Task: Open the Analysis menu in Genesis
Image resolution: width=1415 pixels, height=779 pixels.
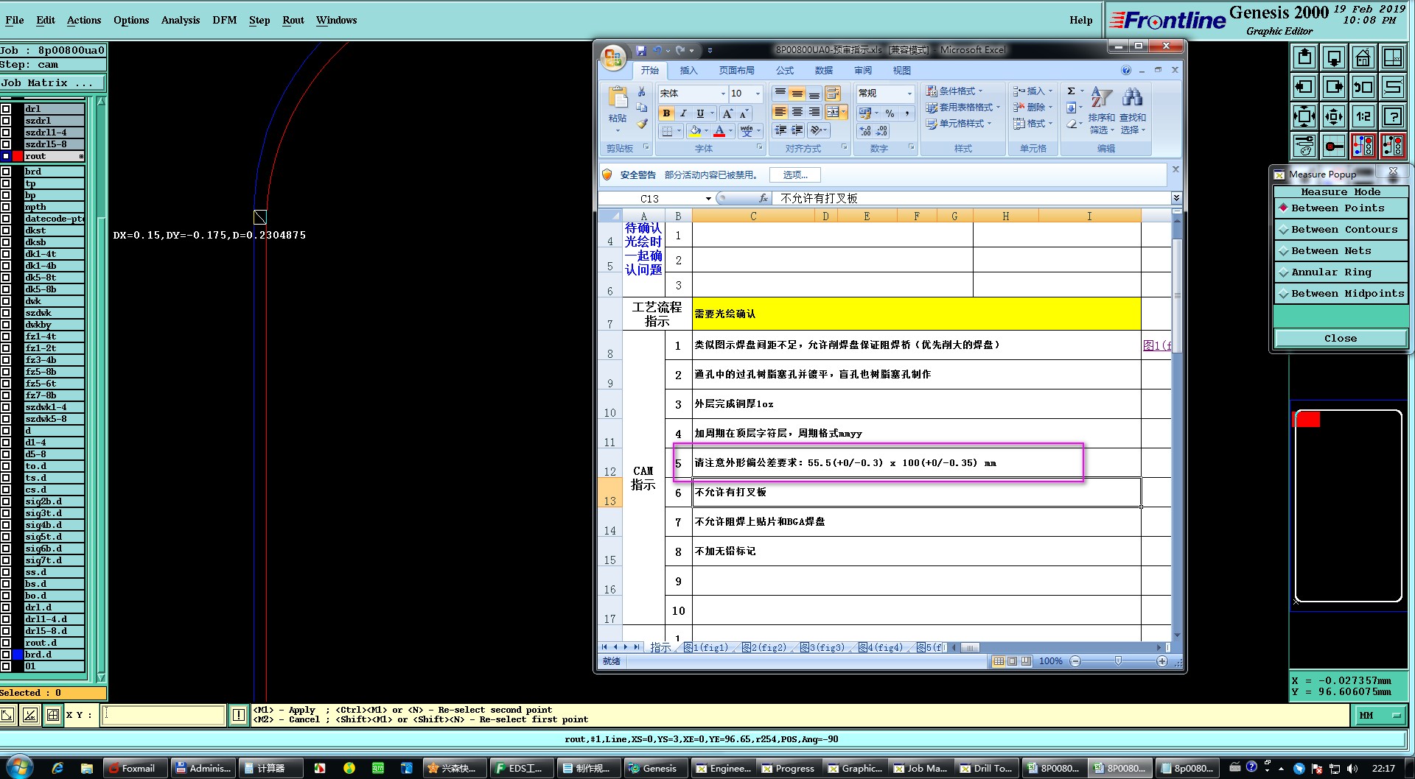Action: [181, 20]
